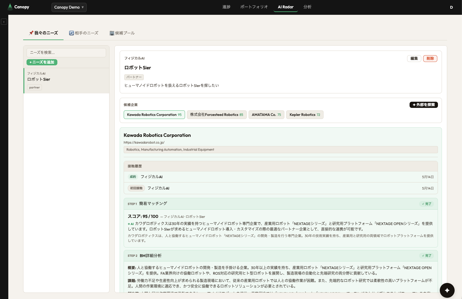The image size is (462, 299).
Task: Click the Kawada Robotics Corporation heading
Action: [157, 135]
